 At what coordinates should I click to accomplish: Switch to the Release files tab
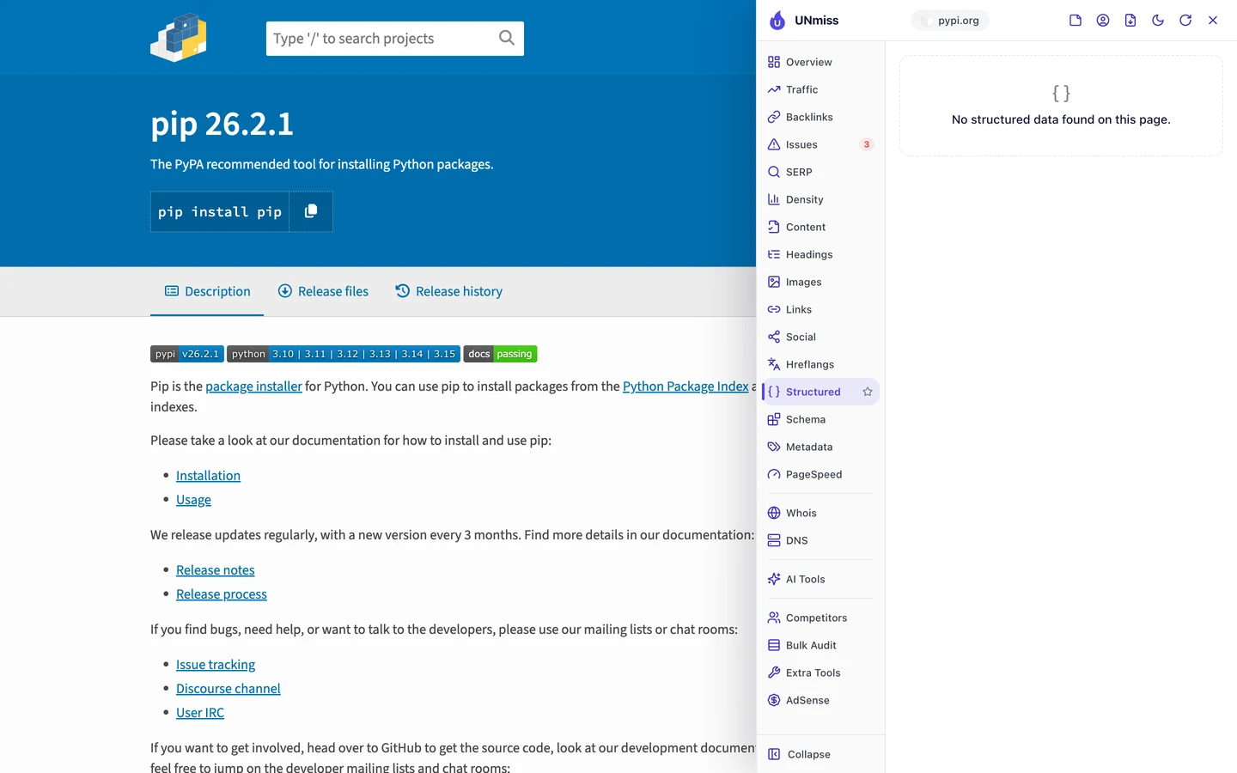323,291
